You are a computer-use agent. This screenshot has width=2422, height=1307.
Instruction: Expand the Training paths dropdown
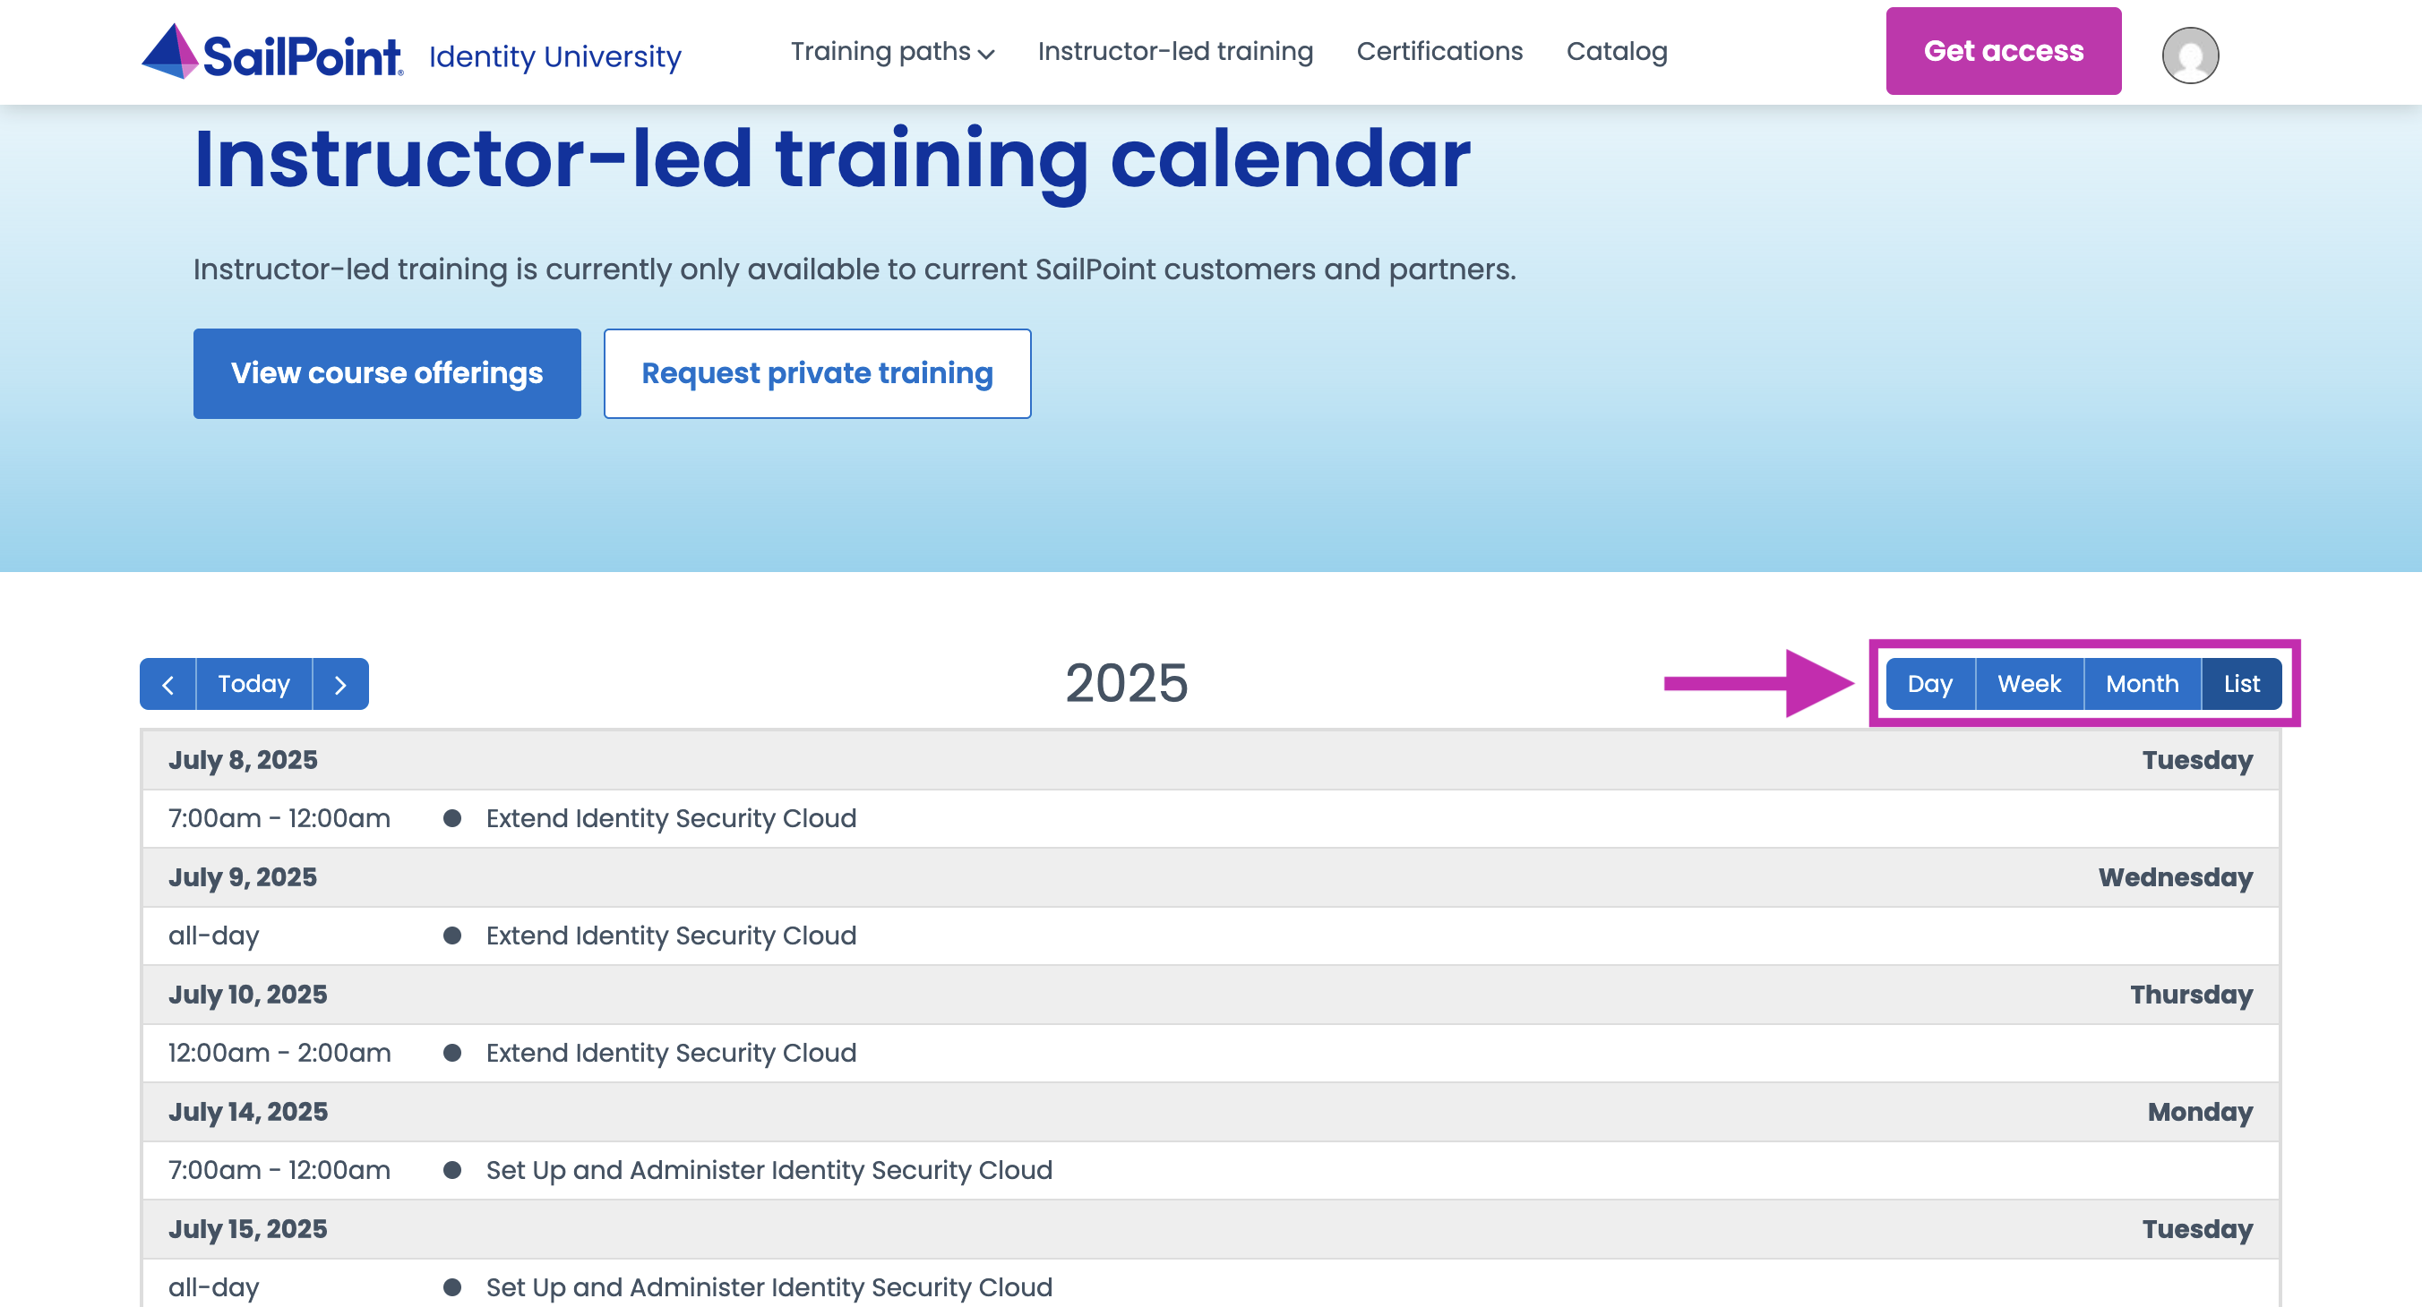click(891, 52)
